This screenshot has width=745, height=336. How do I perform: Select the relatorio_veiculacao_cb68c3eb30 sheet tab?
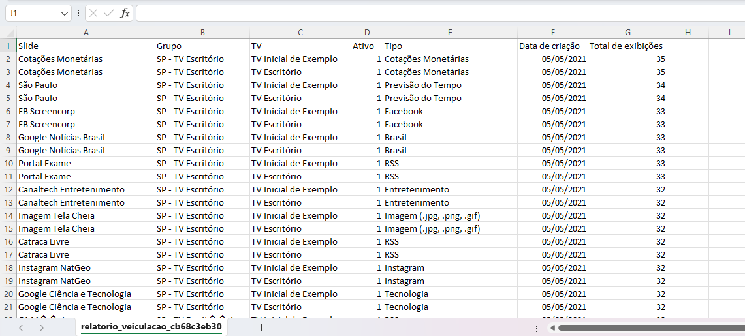(151, 327)
